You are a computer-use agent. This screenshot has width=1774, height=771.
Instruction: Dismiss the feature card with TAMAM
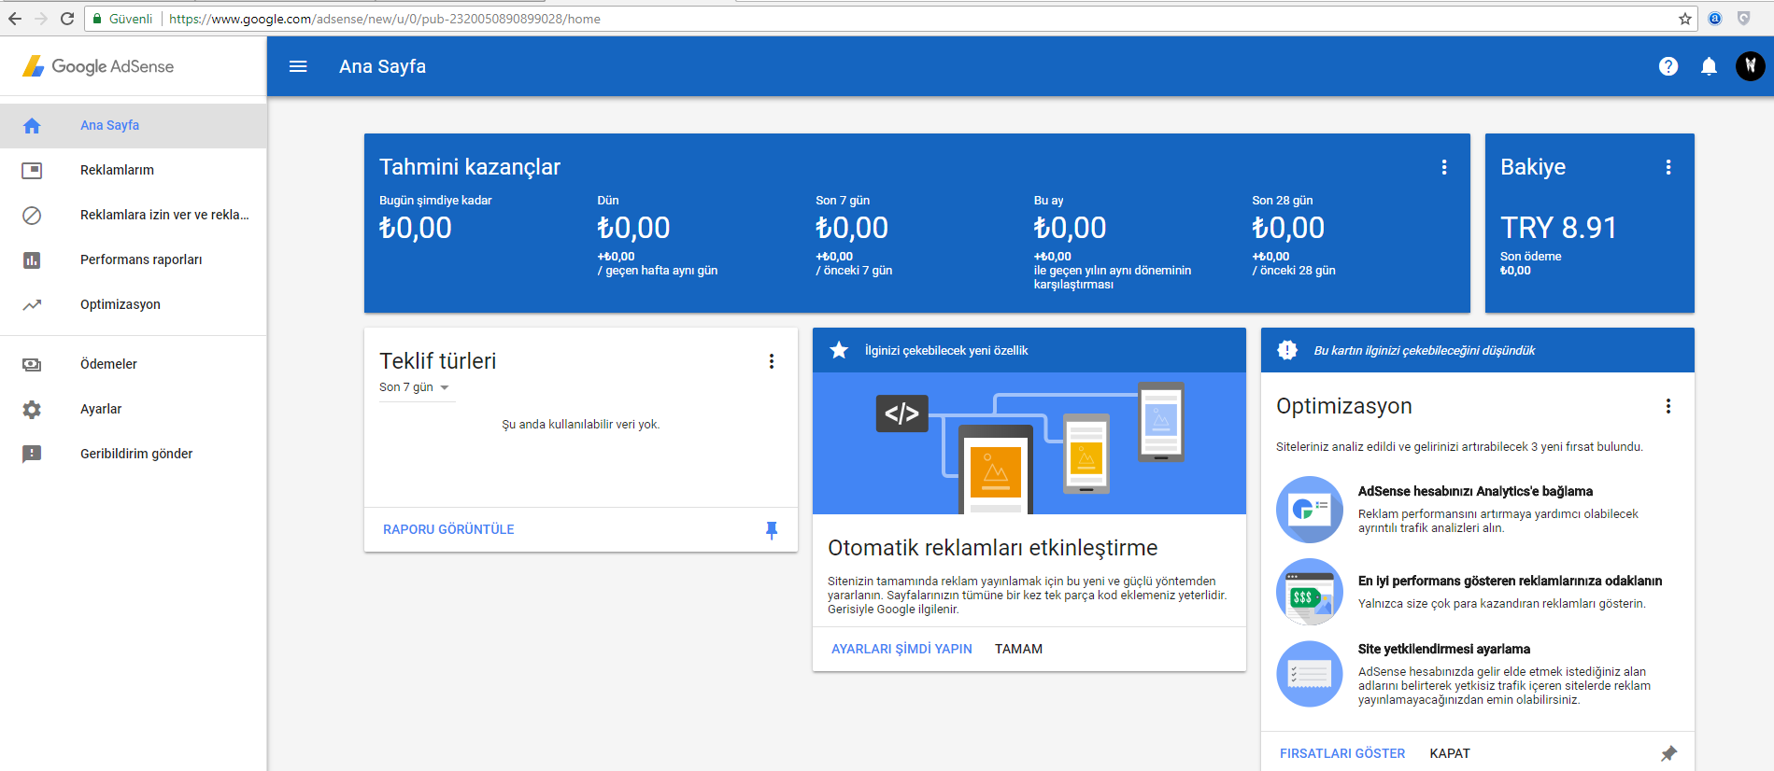tap(1018, 649)
